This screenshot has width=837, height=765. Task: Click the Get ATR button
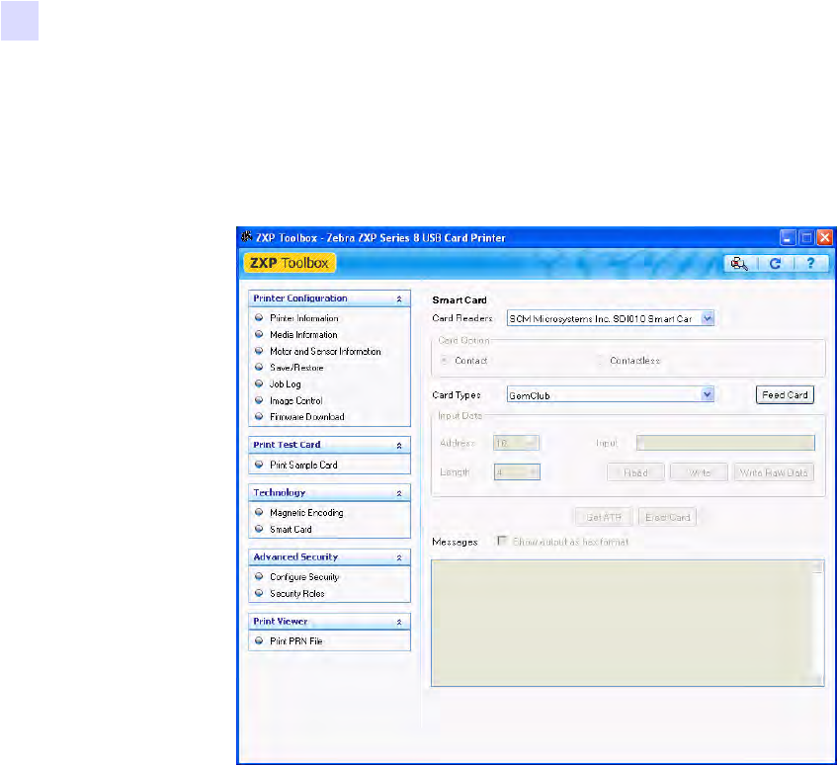[x=604, y=517]
